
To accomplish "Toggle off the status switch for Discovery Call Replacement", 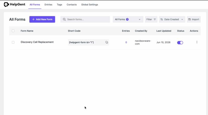I will (180, 42).
